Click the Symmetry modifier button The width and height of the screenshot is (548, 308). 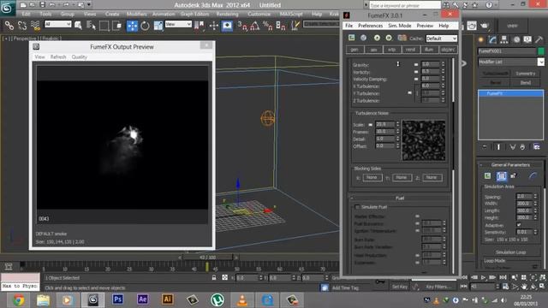[525, 74]
